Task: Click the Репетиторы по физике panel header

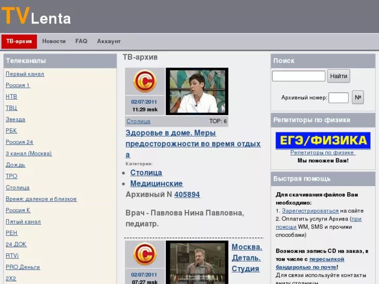Action: 323,120
